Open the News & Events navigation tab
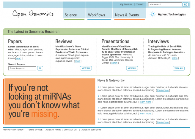 [130, 11]
